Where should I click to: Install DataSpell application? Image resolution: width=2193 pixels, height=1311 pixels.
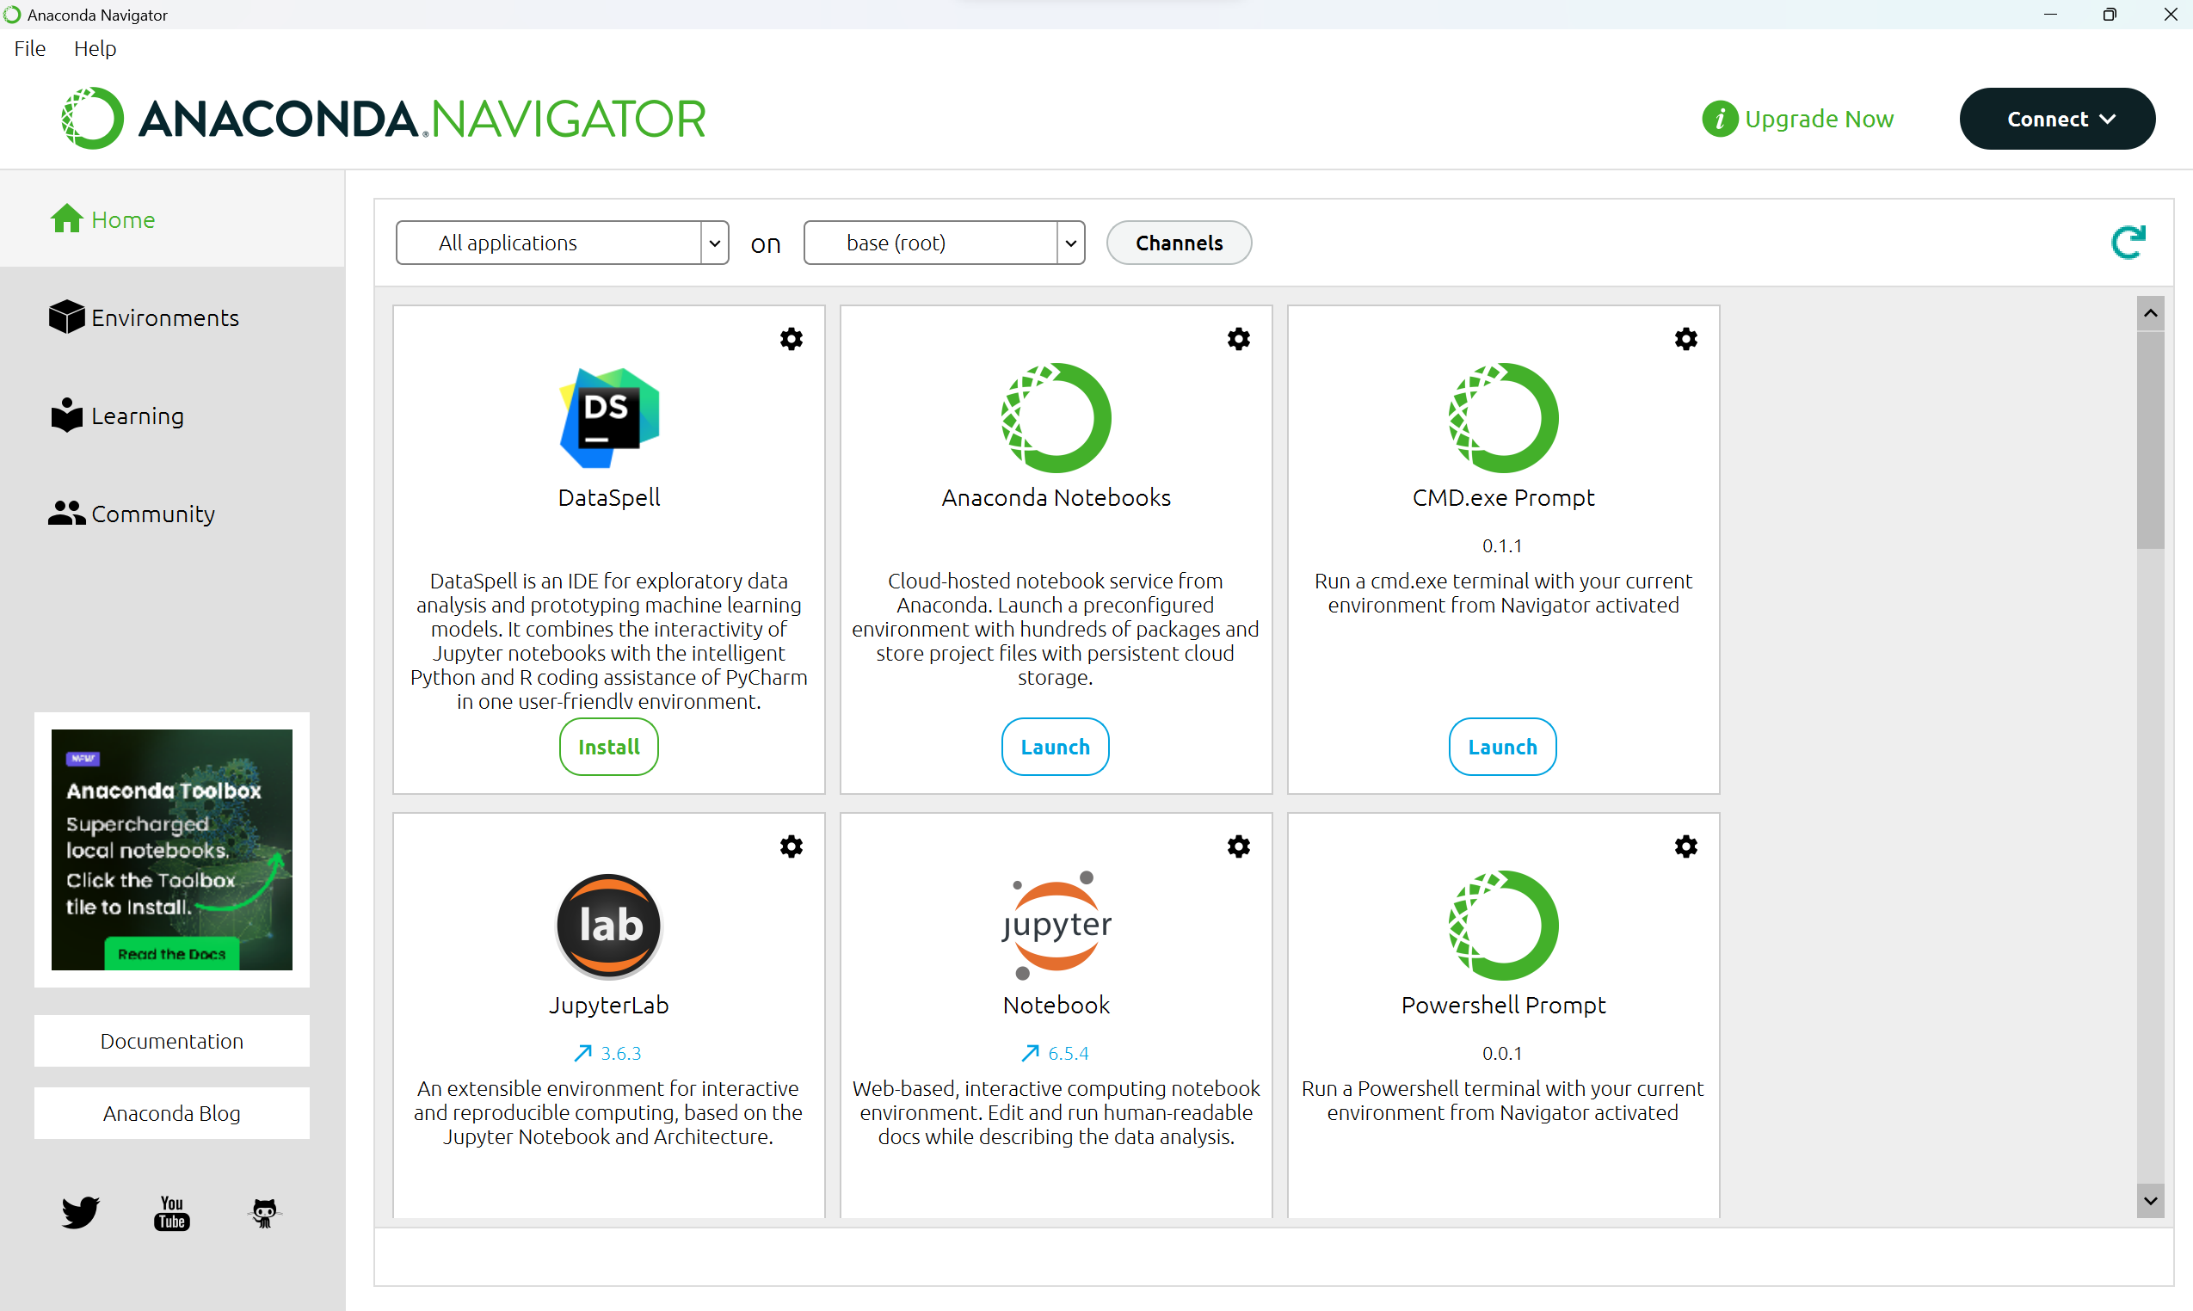(608, 747)
